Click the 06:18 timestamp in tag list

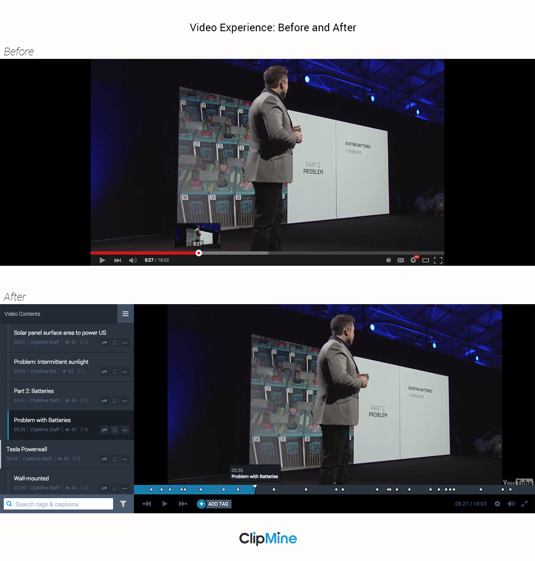tap(12, 459)
